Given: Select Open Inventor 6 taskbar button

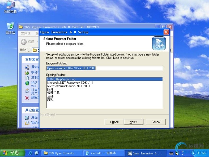Looking at the screenshot, I should pyautogui.click(x=145, y=153).
